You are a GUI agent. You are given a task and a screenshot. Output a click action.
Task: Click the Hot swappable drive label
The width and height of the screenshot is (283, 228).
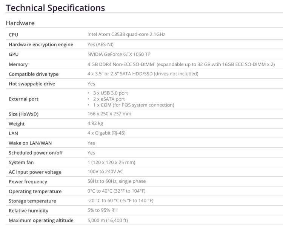pyautogui.click(x=32, y=84)
